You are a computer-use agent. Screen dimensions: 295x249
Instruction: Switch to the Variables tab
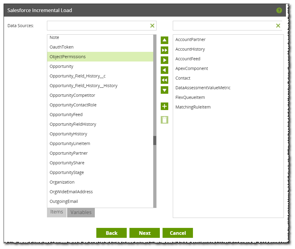click(x=81, y=213)
